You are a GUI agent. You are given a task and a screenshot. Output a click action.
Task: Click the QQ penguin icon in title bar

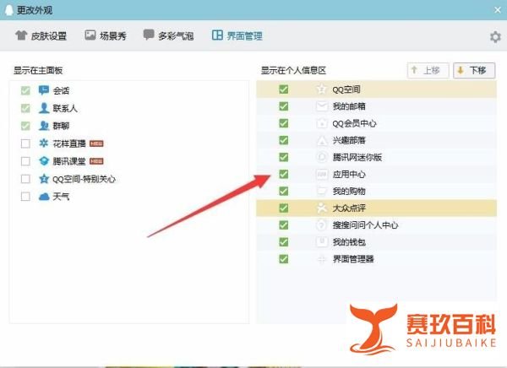[9, 9]
